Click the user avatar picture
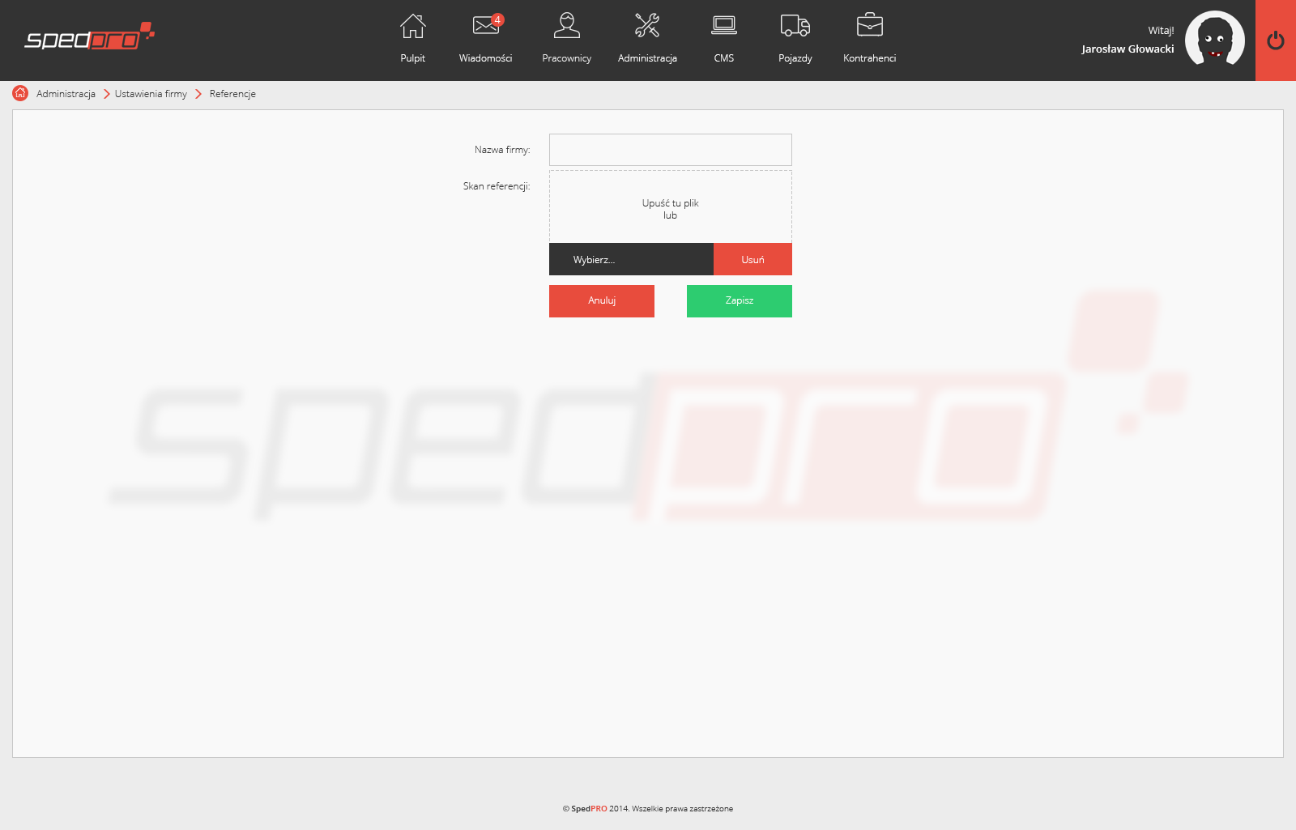1296x830 pixels. coord(1214,39)
